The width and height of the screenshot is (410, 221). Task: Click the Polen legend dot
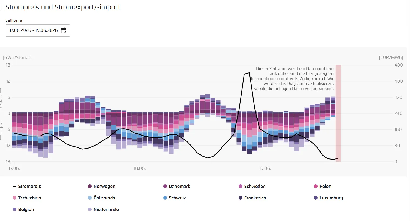pyautogui.click(x=316, y=186)
